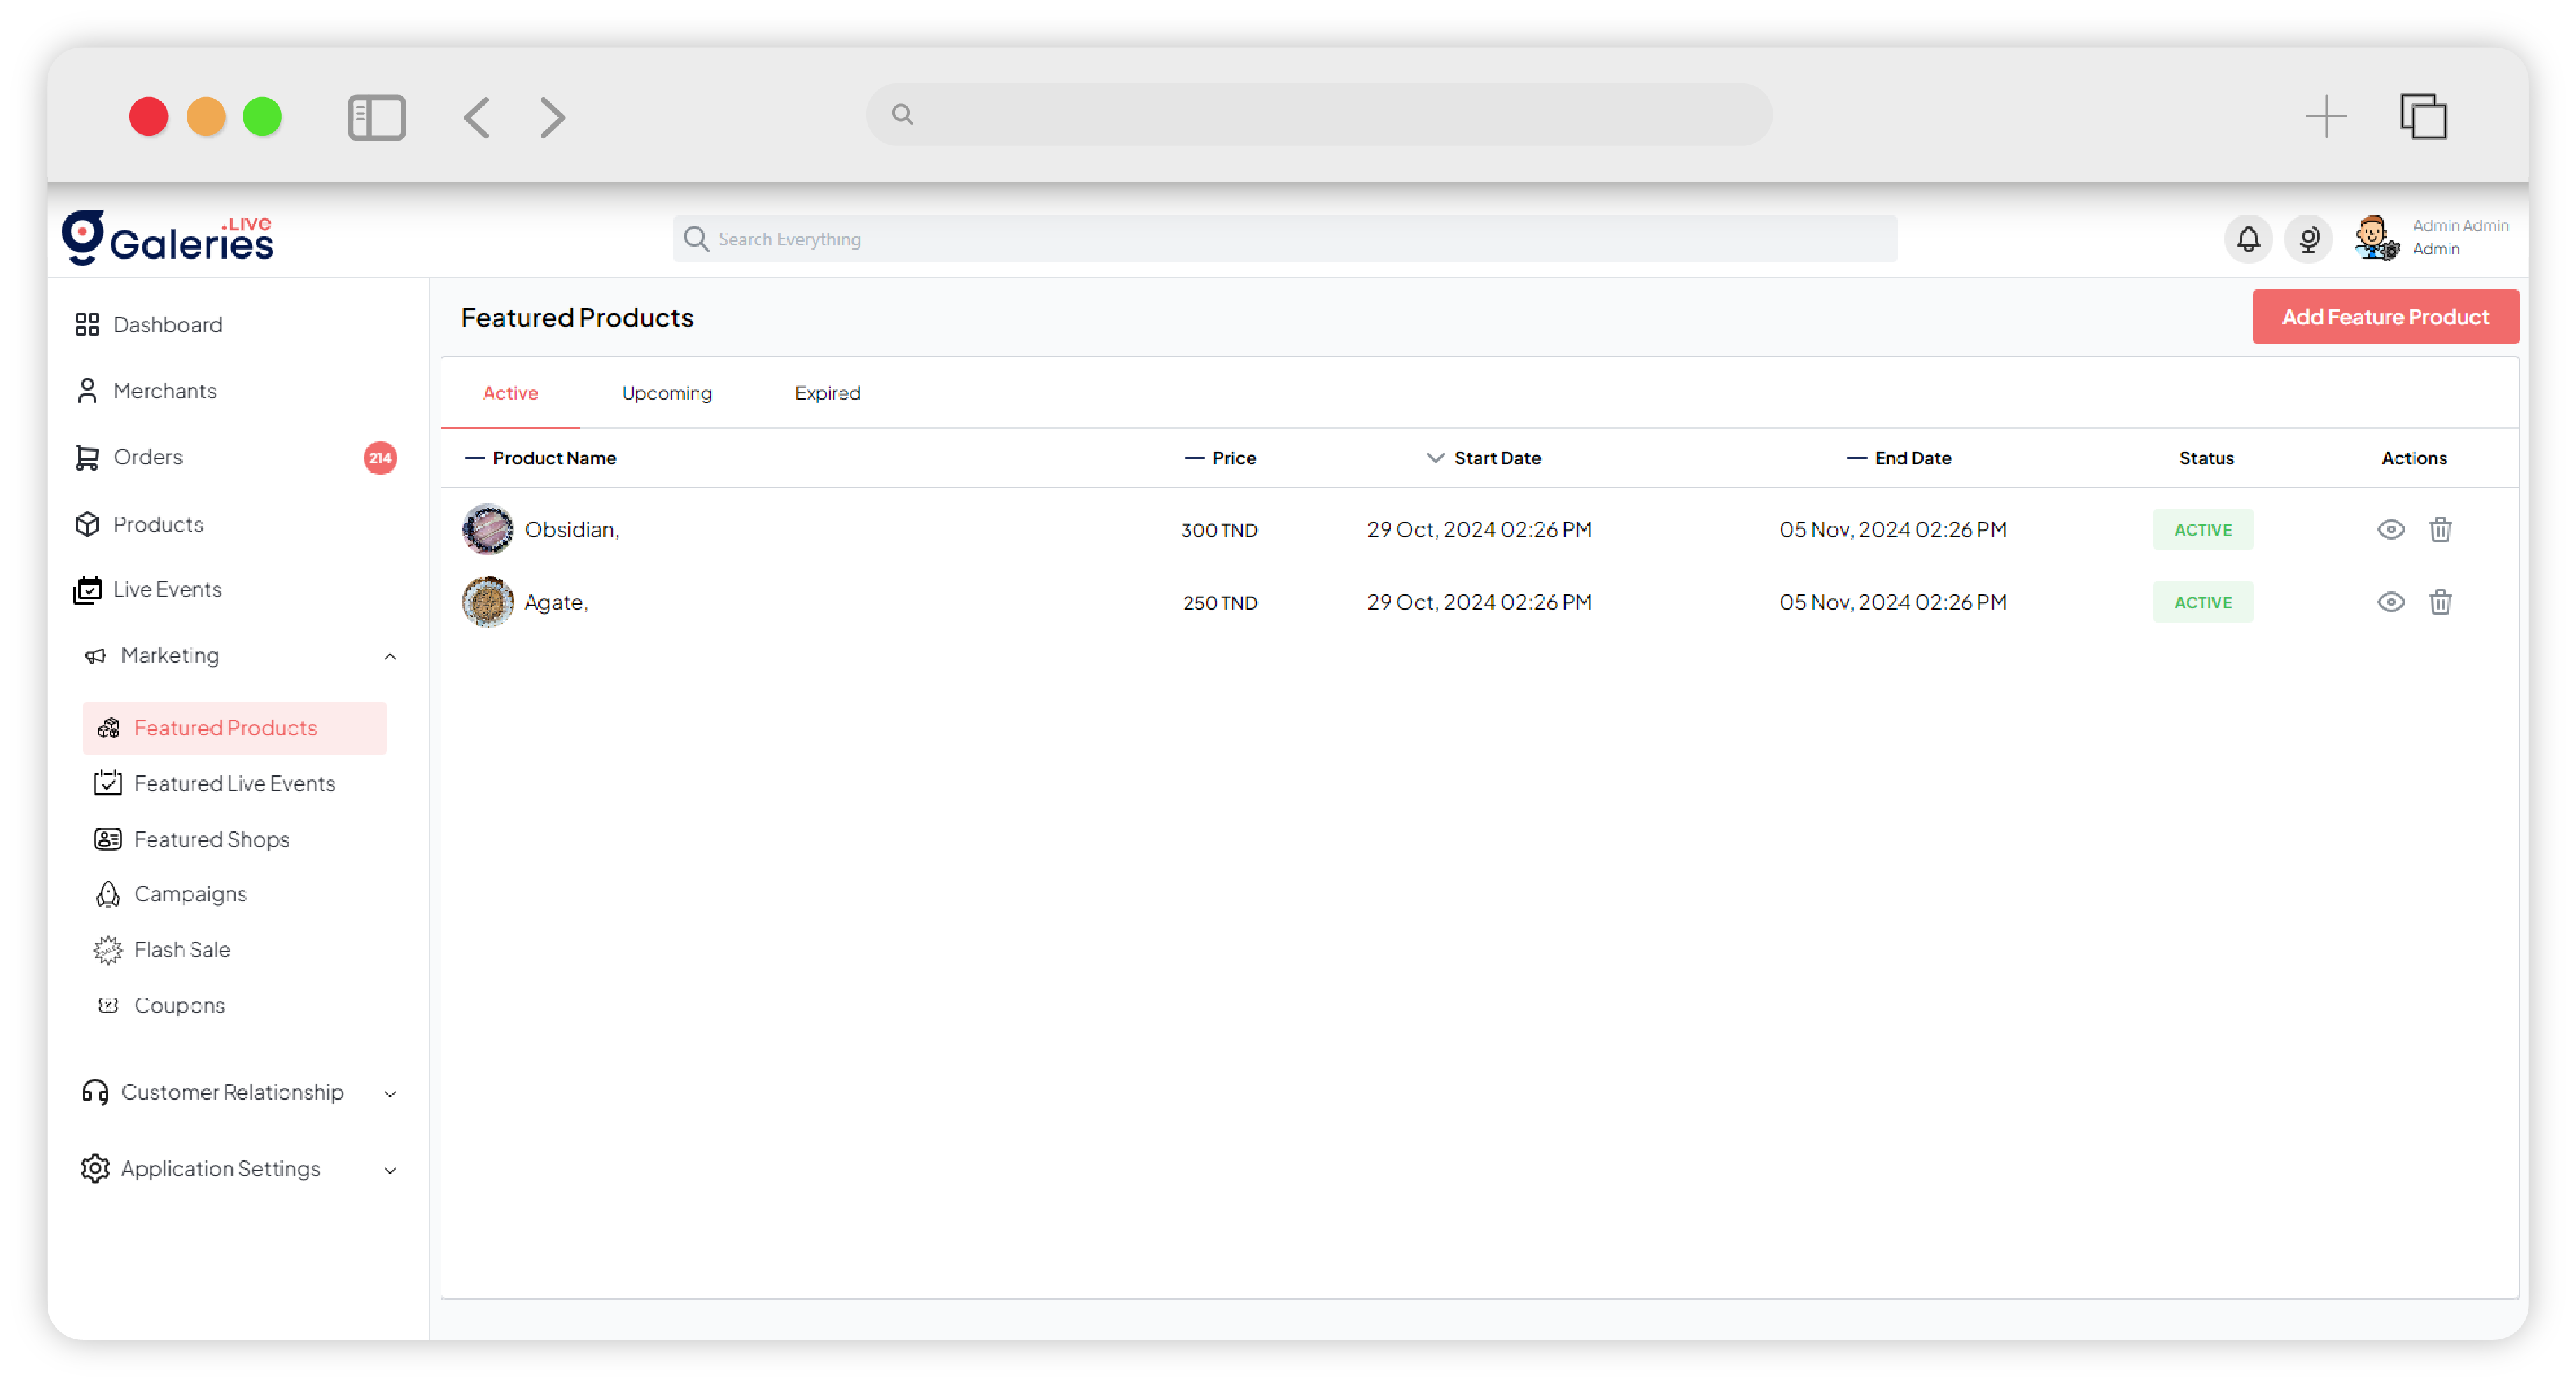2576x1387 pixels.
Task: Collapse the Marketing menu section
Action: (390, 656)
